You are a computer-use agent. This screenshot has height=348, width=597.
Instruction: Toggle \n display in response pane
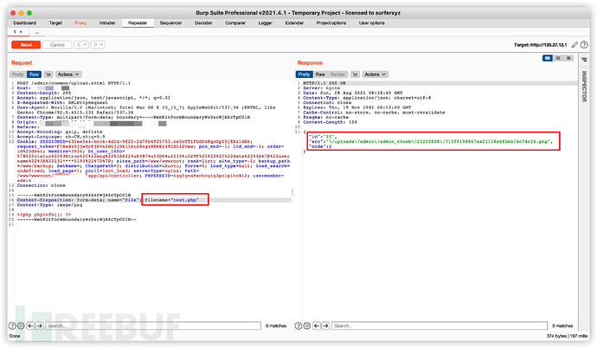(355, 74)
